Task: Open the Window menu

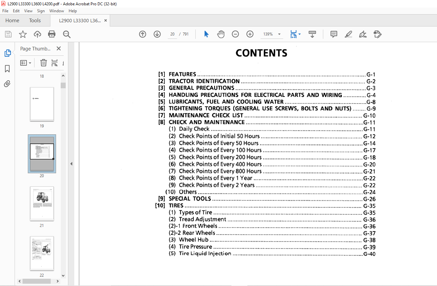Action: click(57, 11)
